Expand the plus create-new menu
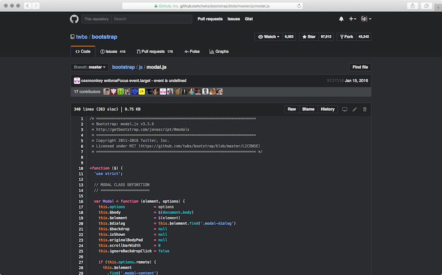The image size is (442, 275). coord(352,19)
